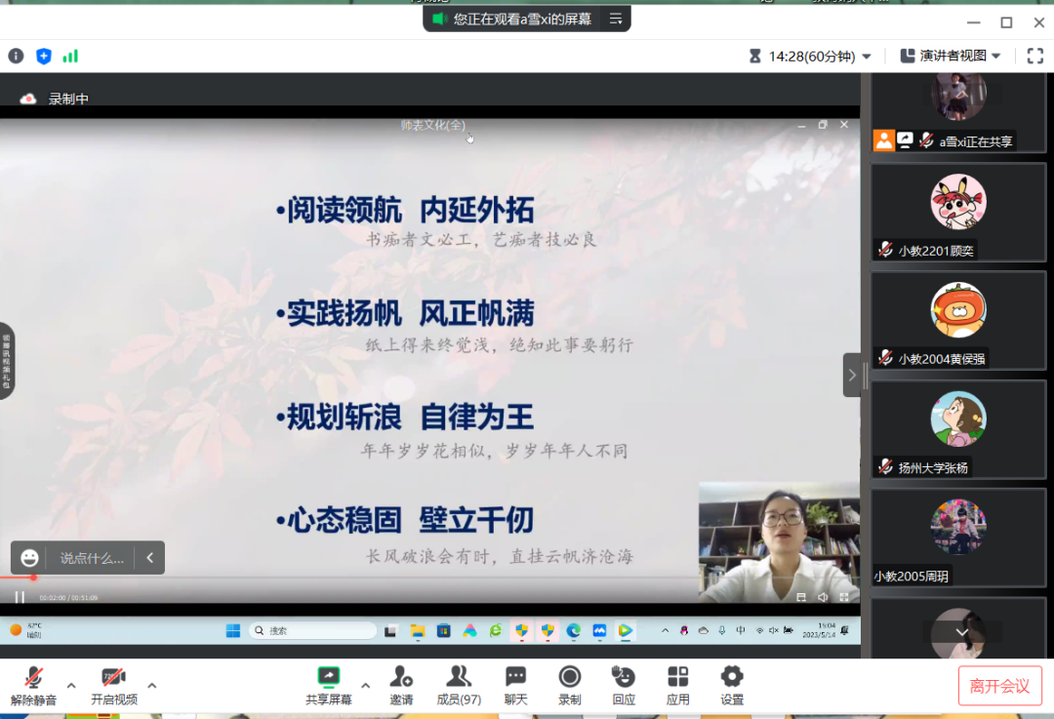Open the 演讲者视图 view dropdown
The height and width of the screenshot is (719, 1054).
click(996, 57)
